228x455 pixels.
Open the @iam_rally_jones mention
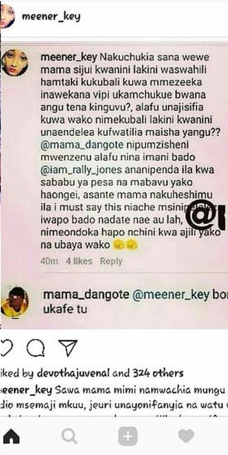[81, 170]
